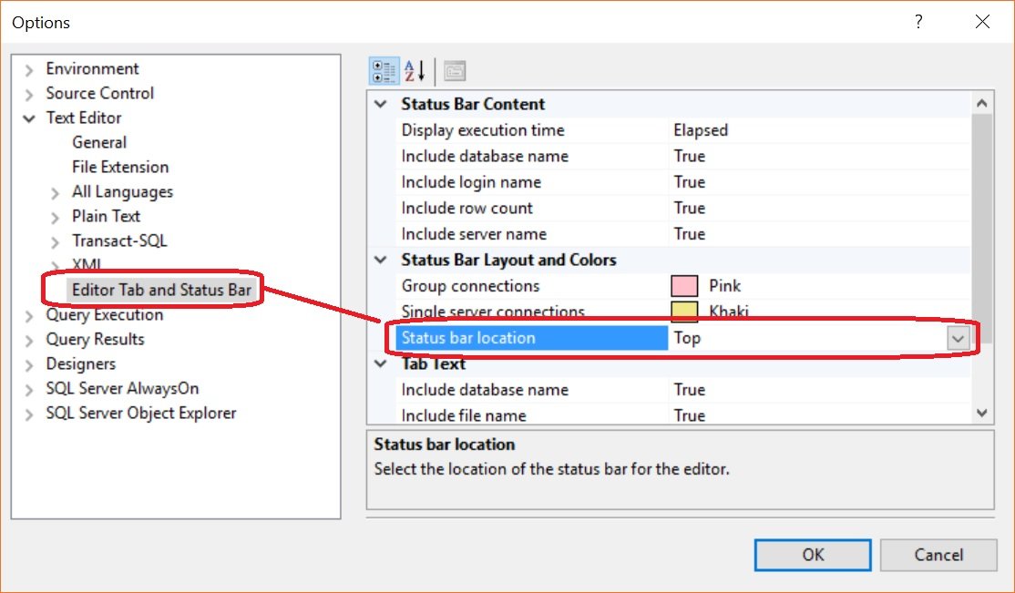Collapse Status Bar Layout and Colors category
This screenshot has height=593, width=1015.
381,260
